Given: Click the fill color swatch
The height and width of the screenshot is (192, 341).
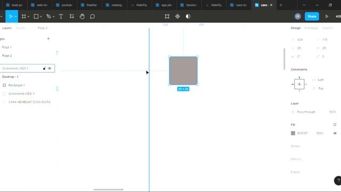Looking at the screenshot, I should pyautogui.click(x=293, y=133).
